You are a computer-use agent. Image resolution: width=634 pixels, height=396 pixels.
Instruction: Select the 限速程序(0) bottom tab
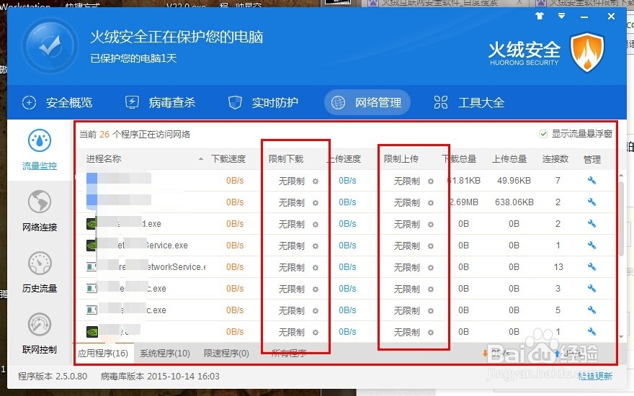(226, 354)
